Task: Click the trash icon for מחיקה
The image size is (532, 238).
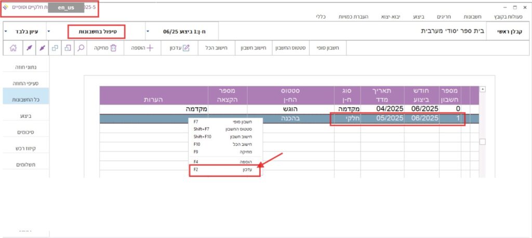Action: (x=114, y=48)
